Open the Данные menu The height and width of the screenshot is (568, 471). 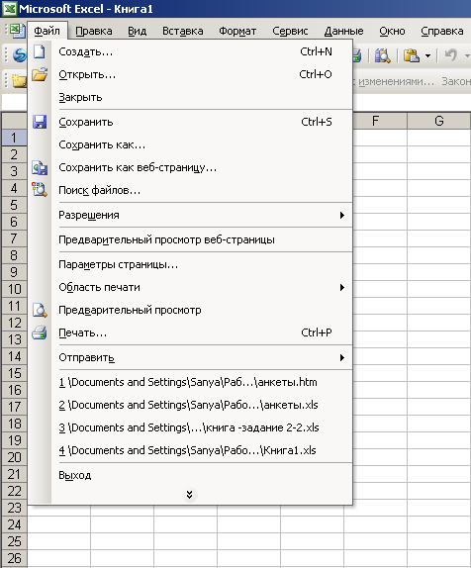point(343,31)
